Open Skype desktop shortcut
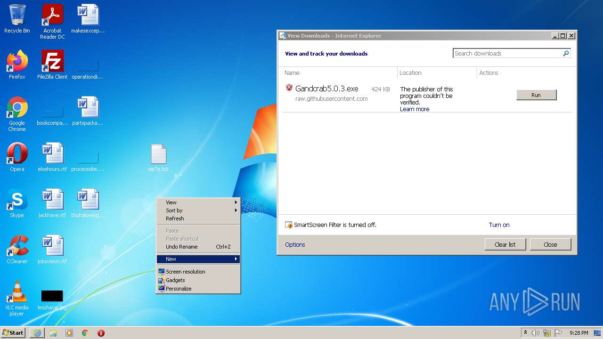The image size is (603, 339). coord(17,203)
